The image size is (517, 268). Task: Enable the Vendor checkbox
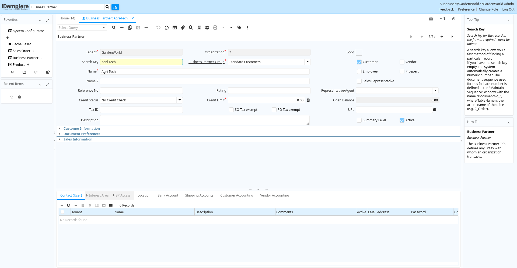click(x=402, y=62)
